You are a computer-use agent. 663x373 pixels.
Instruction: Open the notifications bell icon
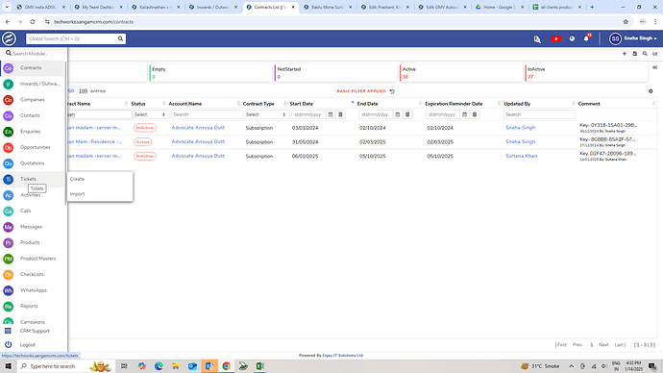[x=586, y=38]
